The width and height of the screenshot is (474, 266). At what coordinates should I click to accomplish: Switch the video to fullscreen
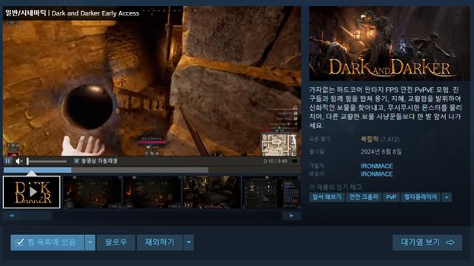click(294, 161)
